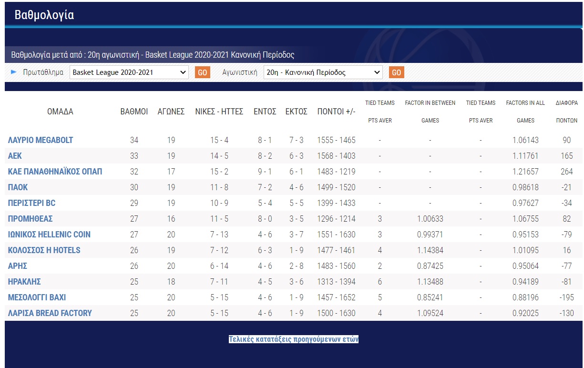Viewport: 584px width, 368px height.
Task: Click the 15 - 2 record of ΠΑΝΑΘΗΝΑΪΚΟΣ
Action: [x=219, y=172]
